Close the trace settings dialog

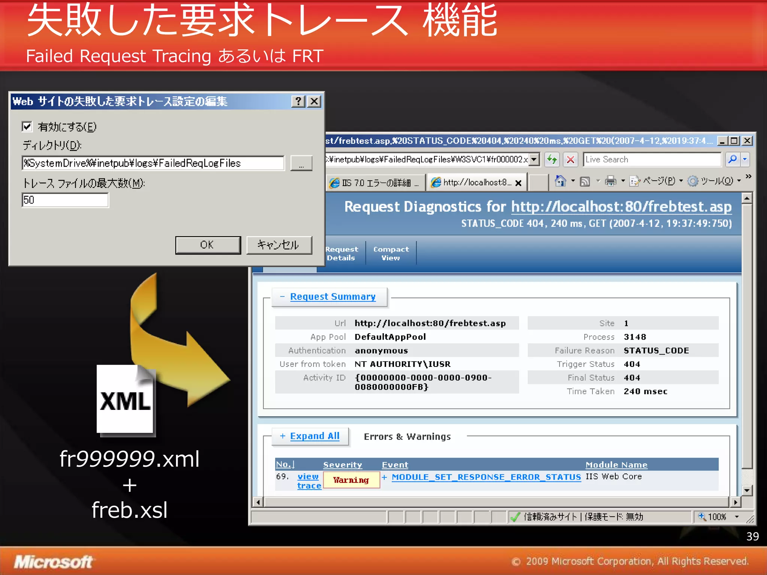point(315,101)
